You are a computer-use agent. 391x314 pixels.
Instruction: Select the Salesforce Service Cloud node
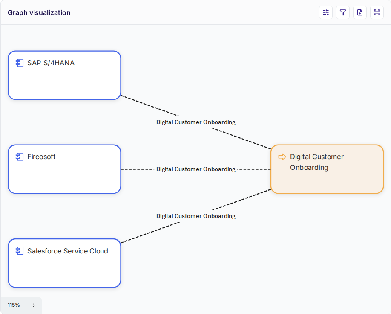coord(64,263)
